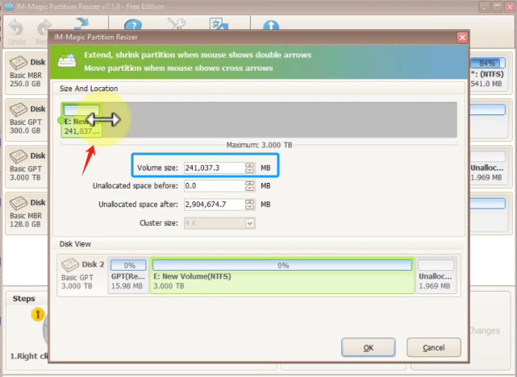Select E: New Volume(NTFS) in Disk View

[282, 275]
